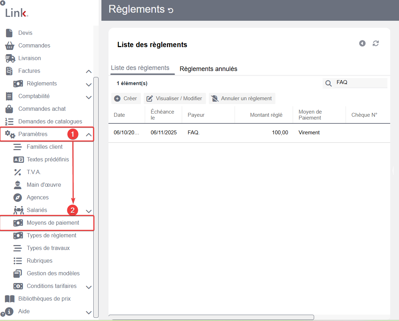Screen dimensions: 399x321
Task: Collapse the Paramètres section chevron
Action: click(x=88, y=135)
